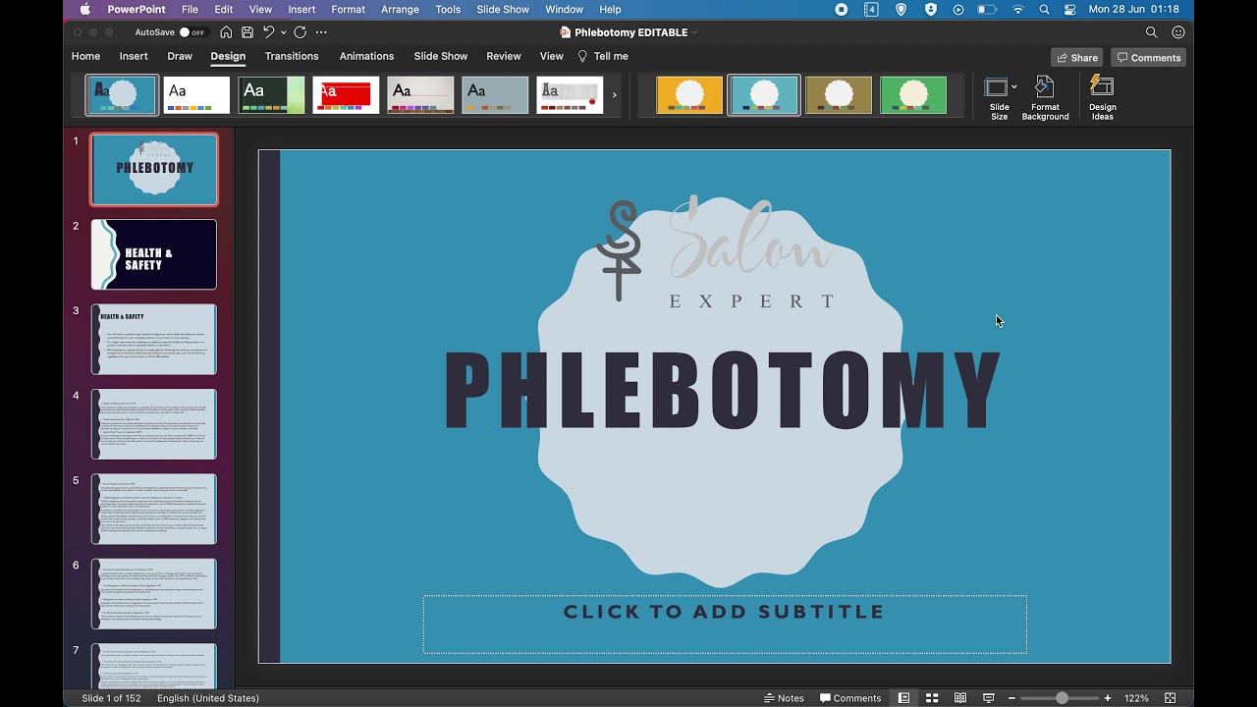This screenshot has height=707, width=1257.
Task: Open the Format menu in menu bar
Action: click(x=348, y=9)
